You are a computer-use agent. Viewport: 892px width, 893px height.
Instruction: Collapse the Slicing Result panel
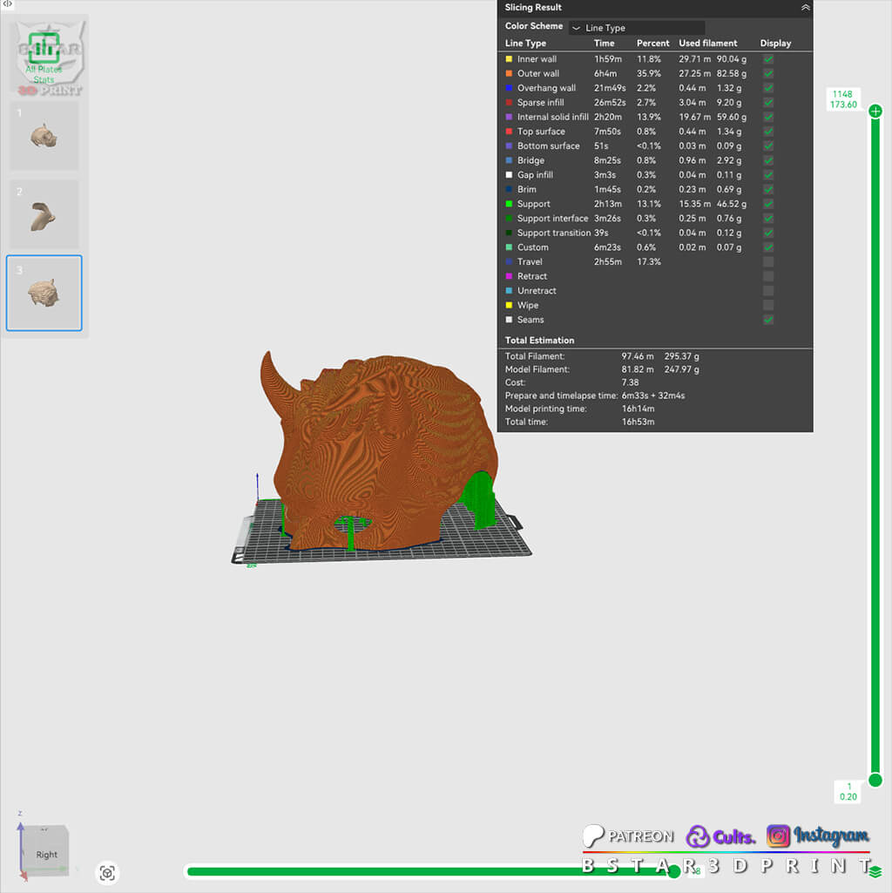click(805, 7)
